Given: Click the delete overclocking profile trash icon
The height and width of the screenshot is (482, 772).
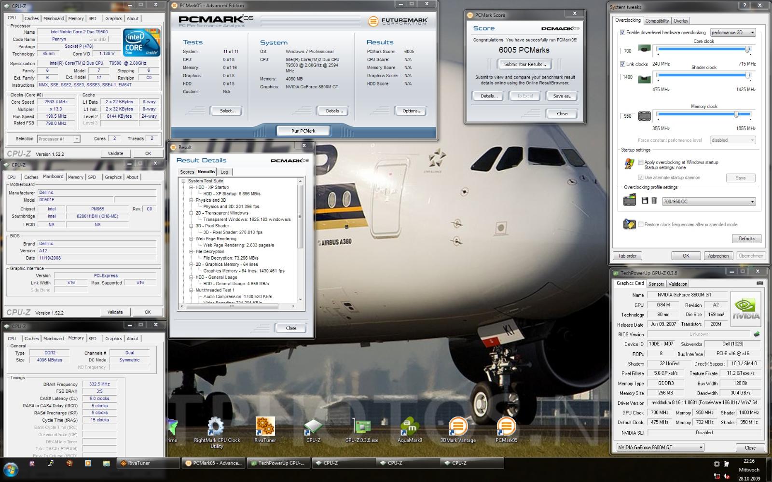Looking at the screenshot, I should [654, 201].
